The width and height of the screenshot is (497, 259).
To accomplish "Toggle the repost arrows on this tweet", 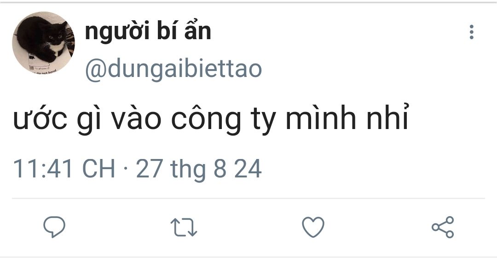I will click(184, 227).
